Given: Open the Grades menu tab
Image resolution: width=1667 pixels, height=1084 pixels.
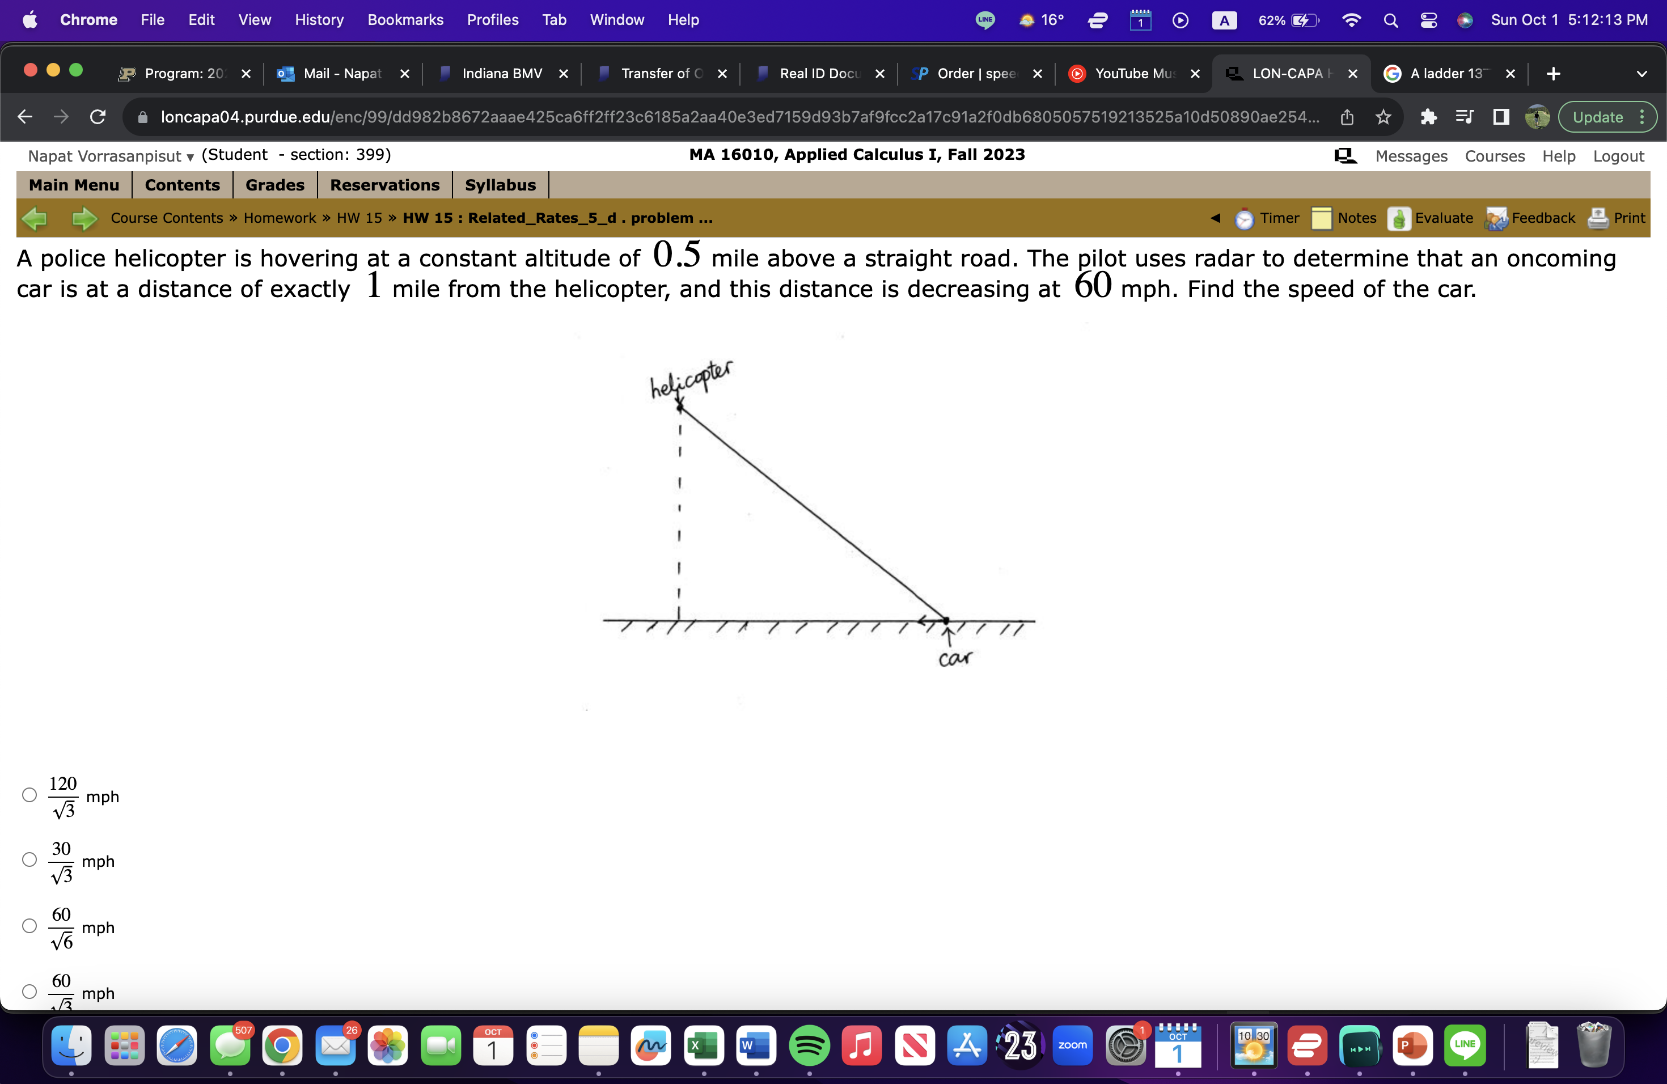Looking at the screenshot, I should pyautogui.click(x=274, y=185).
